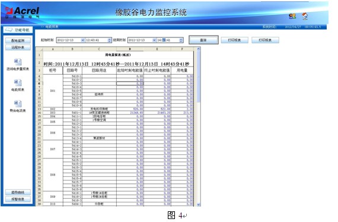Click the Acrel logo
338x222 pixels.
[x=22, y=12]
